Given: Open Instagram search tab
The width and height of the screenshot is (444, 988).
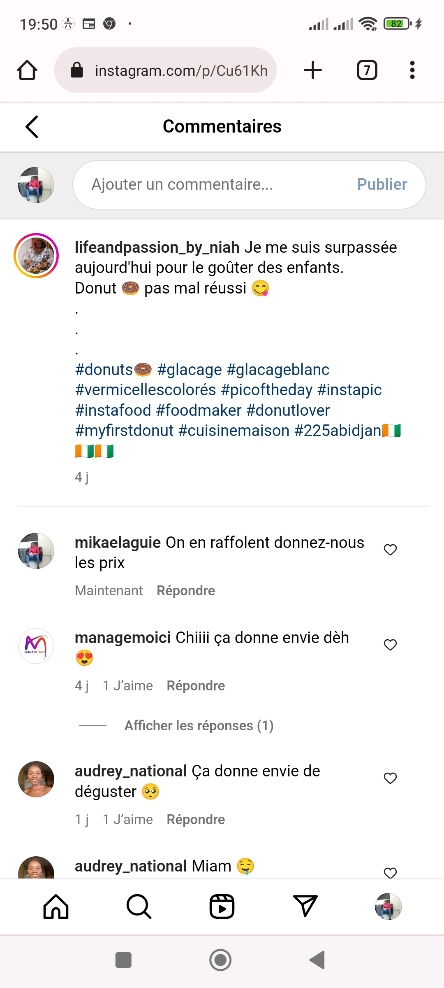Looking at the screenshot, I should 139,906.
